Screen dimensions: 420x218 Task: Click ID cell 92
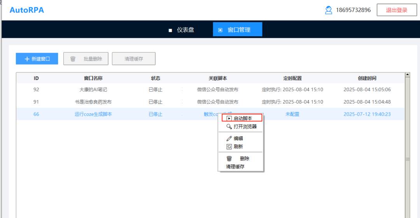(36, 90)
